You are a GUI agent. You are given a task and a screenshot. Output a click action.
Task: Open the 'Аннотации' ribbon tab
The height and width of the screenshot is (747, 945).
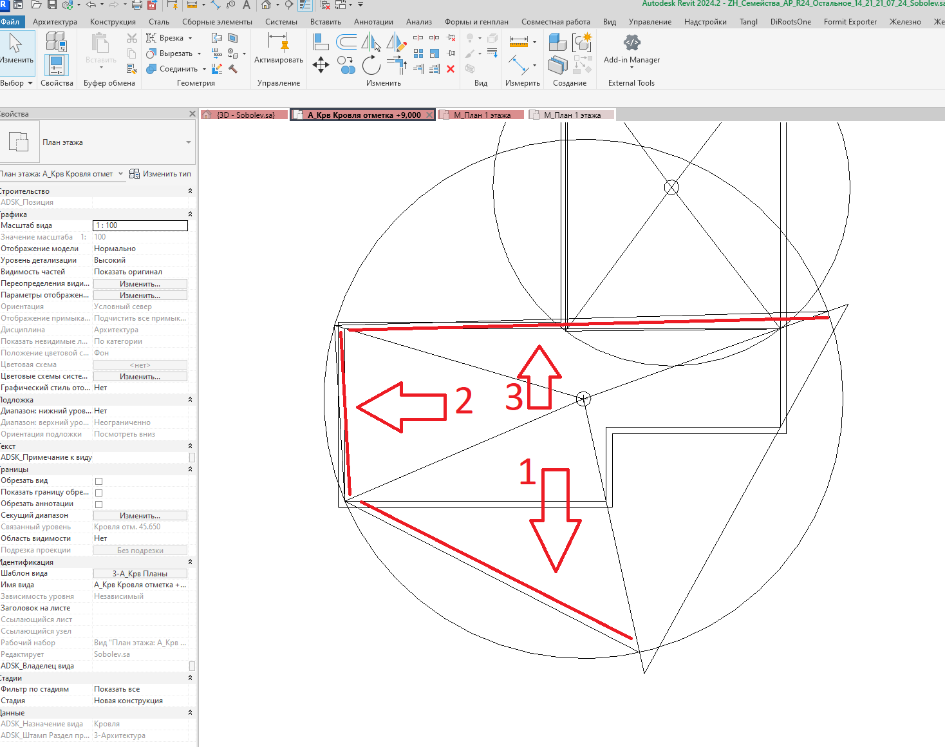click(x=373, y=22)
